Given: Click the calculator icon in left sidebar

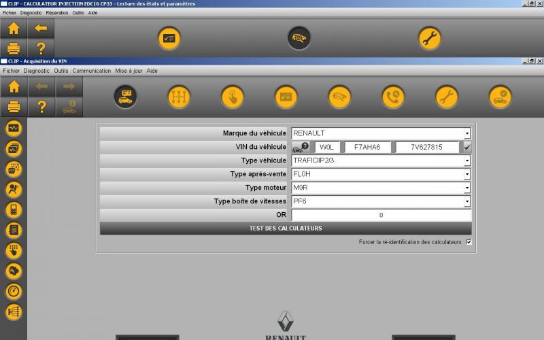Looking at the screenshot, I should [14, 210].
